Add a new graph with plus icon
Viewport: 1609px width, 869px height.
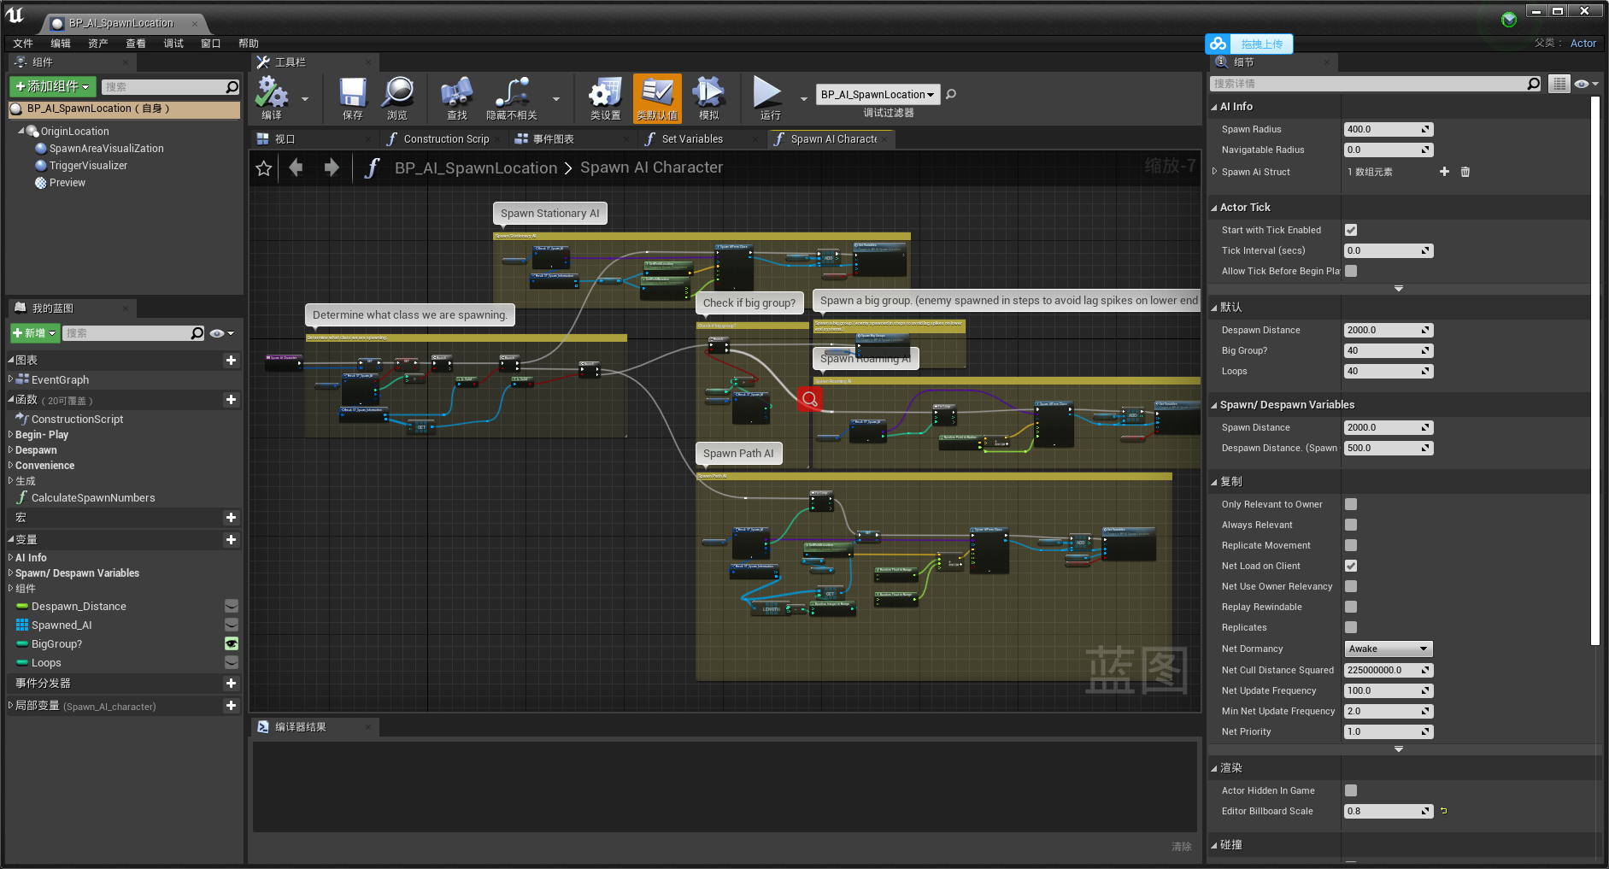pyautogui.click(x=231, y=361)
